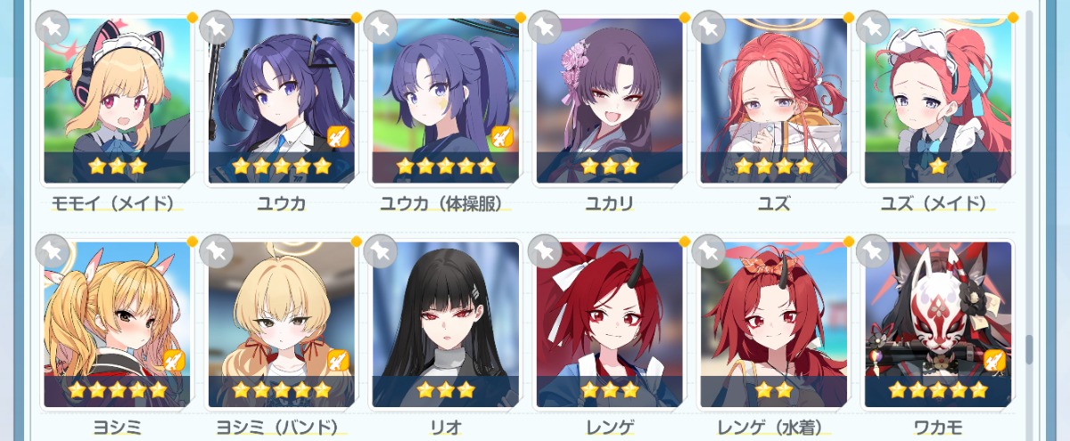This screenshot has width=1070, height=441.
Task: Open the ユウカ（体操服） student card
Action: (x=445, y=101)
